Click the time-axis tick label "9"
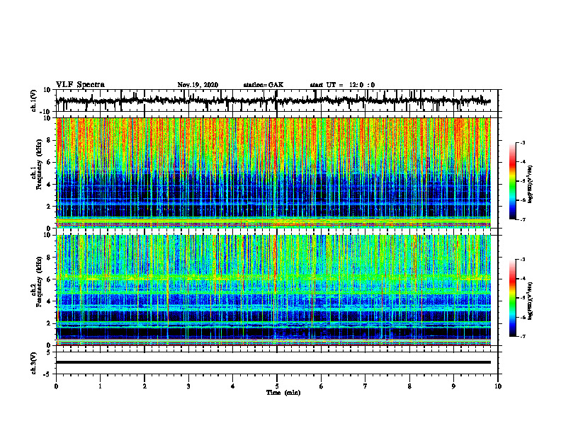561x433 pixels. (x=453, y=386)
